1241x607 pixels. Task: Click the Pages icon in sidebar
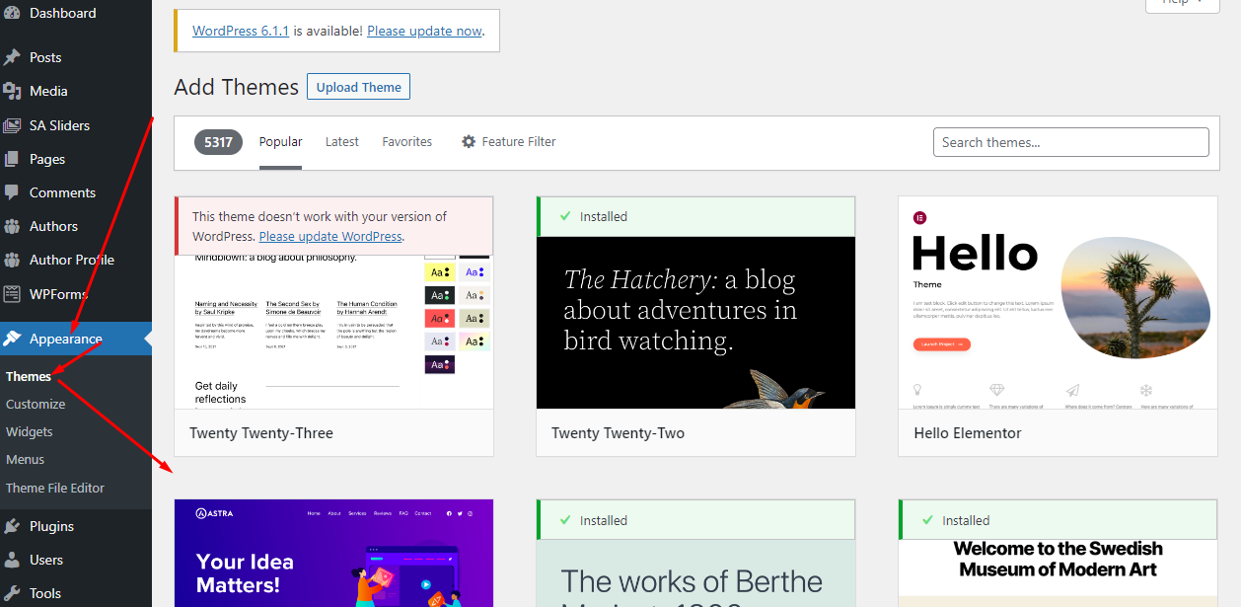pyautogui.click(x=12, y=159)
